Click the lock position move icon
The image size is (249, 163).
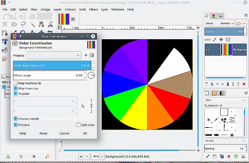pos(221,40)
